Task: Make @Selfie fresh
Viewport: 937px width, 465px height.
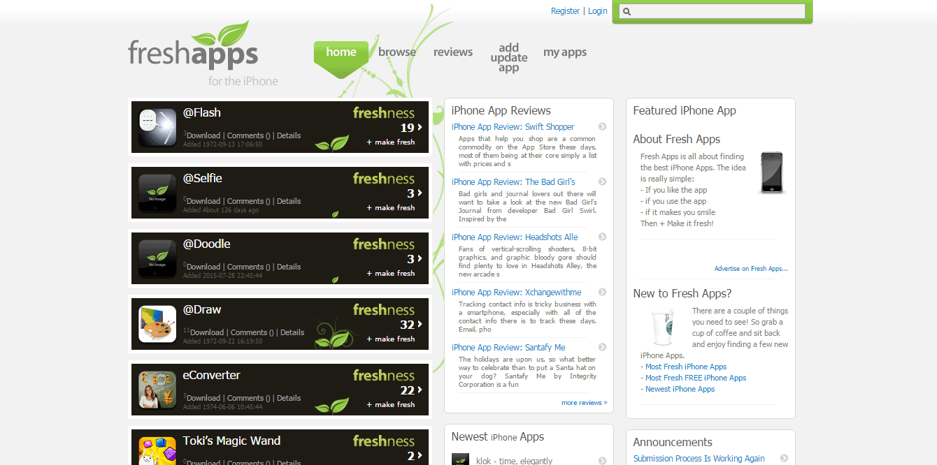Action: point(391,207)
